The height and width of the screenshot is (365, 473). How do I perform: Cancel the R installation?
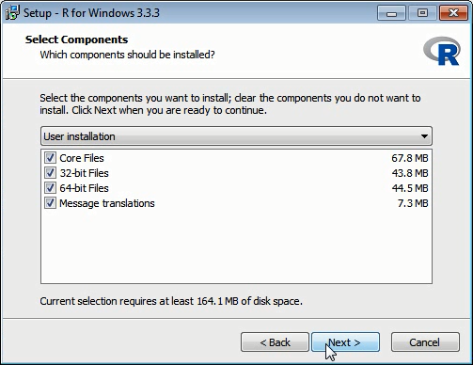[425, 342]
